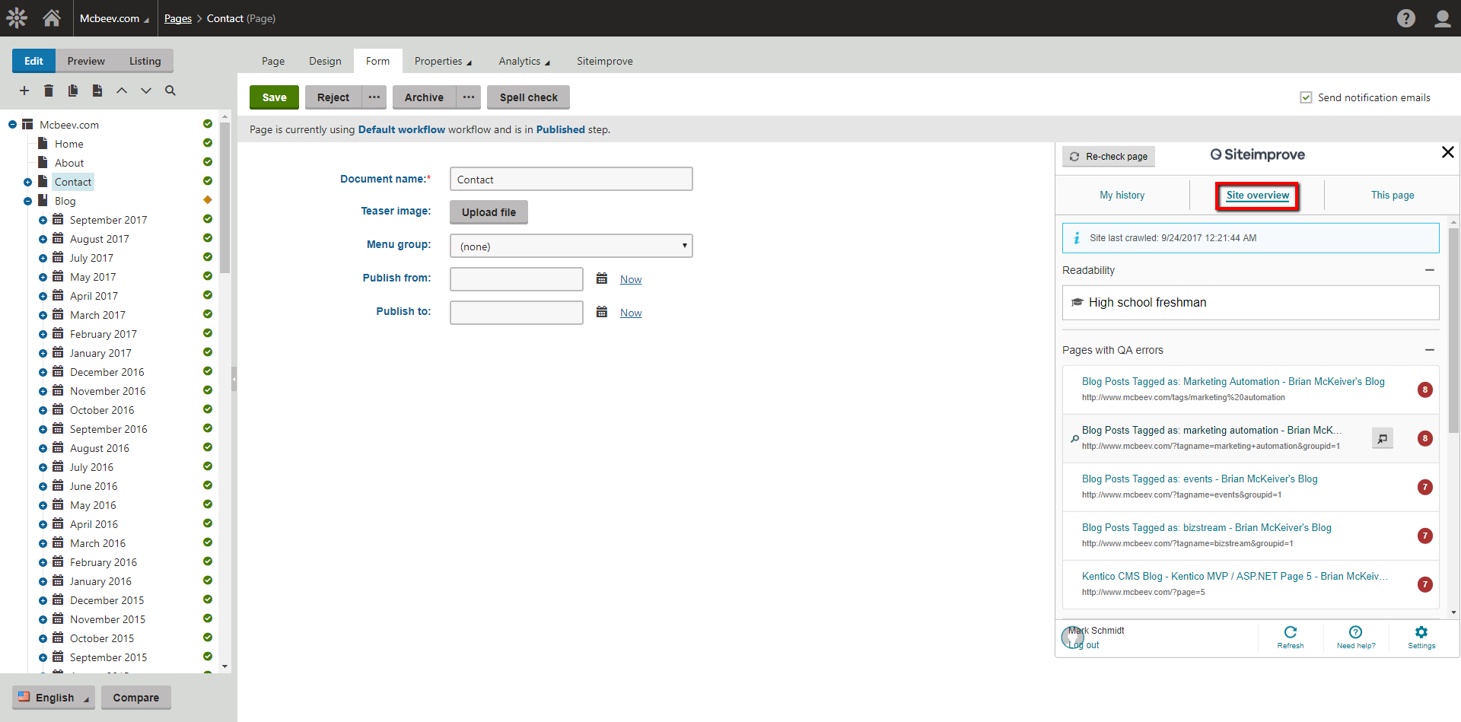The height and width of the screenshot is (722, 1461).
Task: Open Publish to calendar picker
Action: click(x=602, y=312)
